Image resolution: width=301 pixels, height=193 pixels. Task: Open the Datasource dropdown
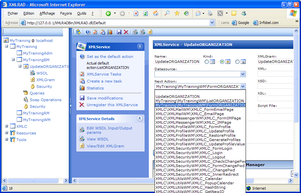[x=243, y=74]
